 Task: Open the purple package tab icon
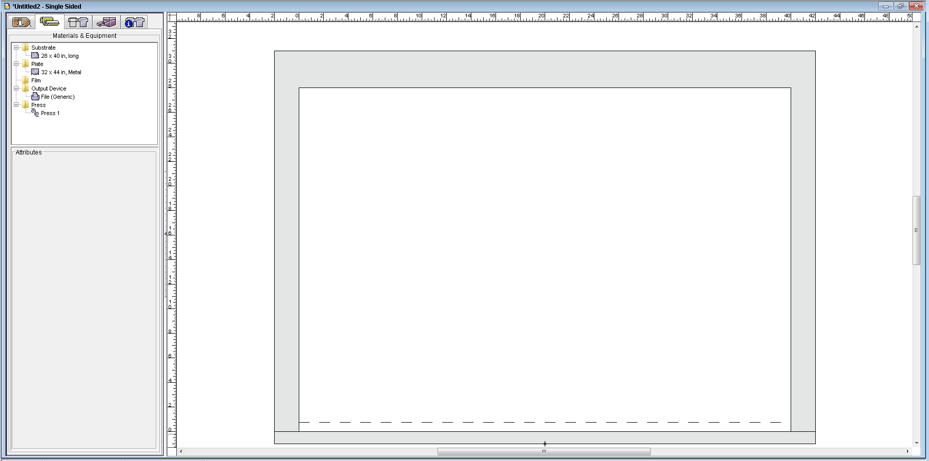click(107, 22)
